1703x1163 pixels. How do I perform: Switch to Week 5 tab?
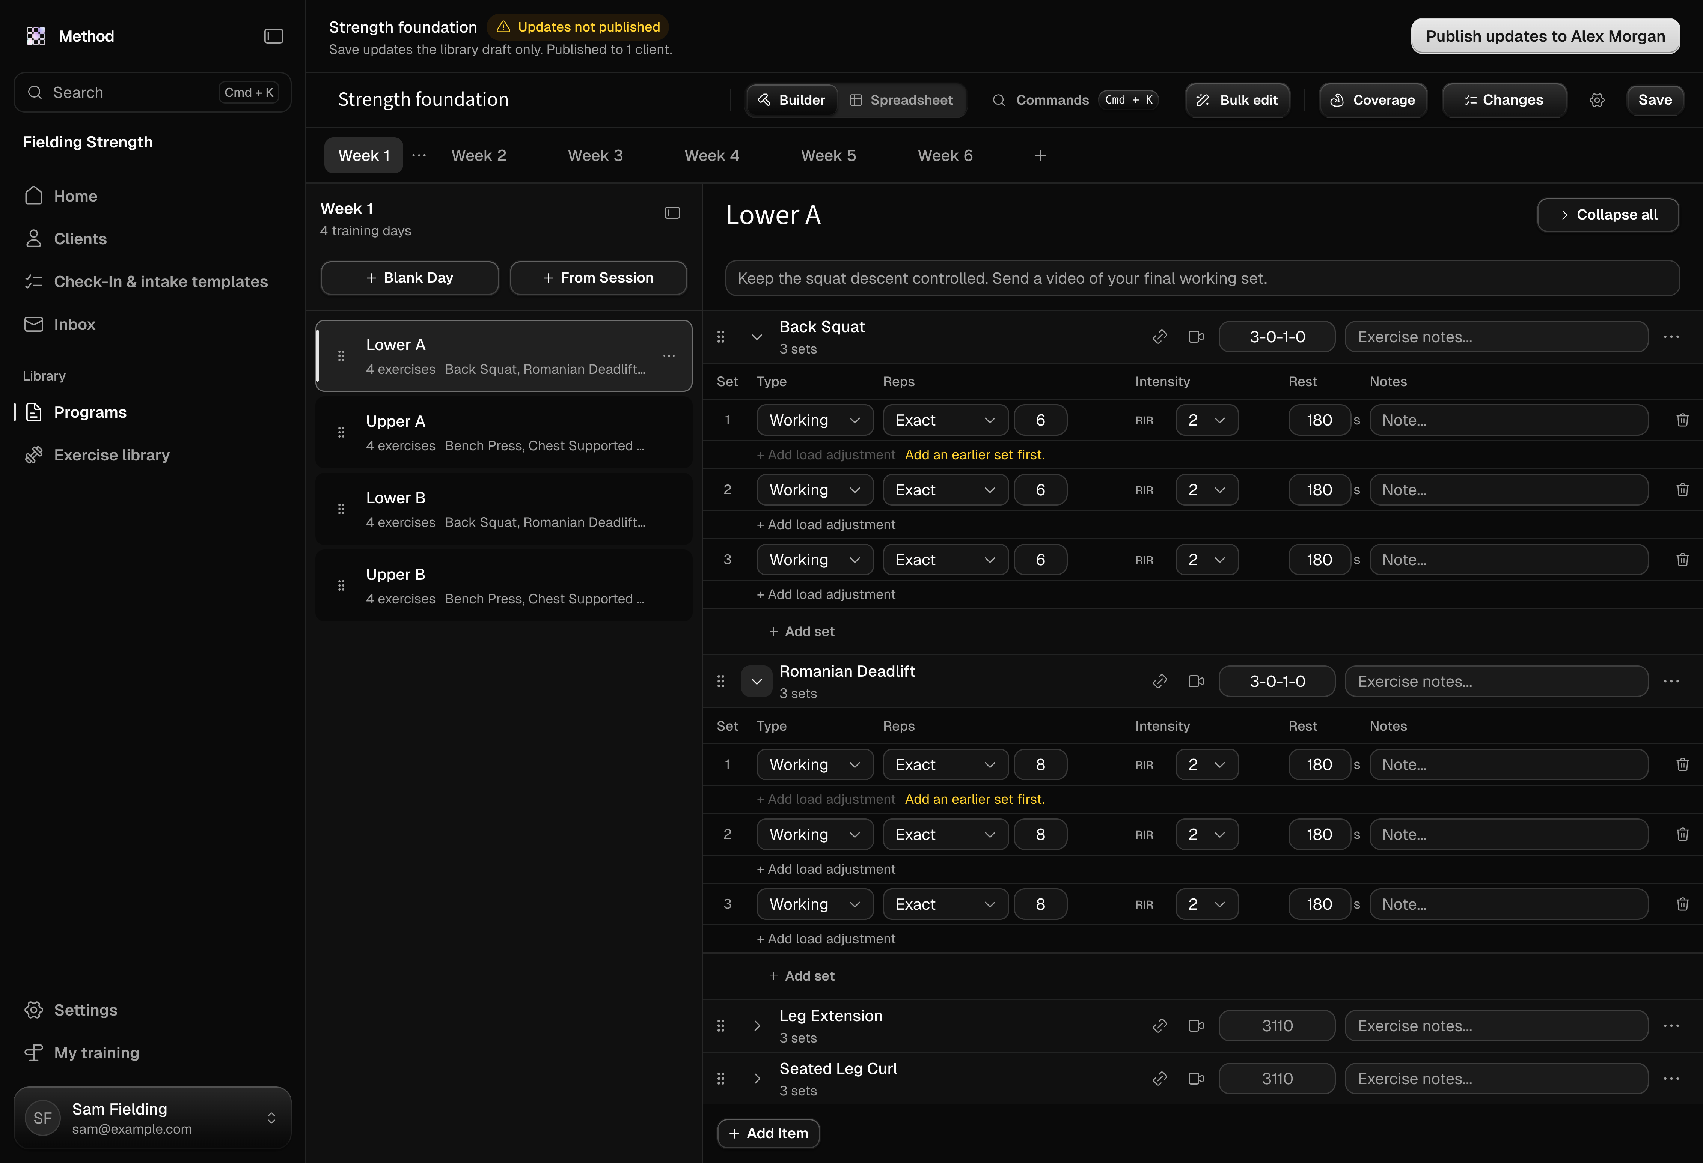[828, 155]
